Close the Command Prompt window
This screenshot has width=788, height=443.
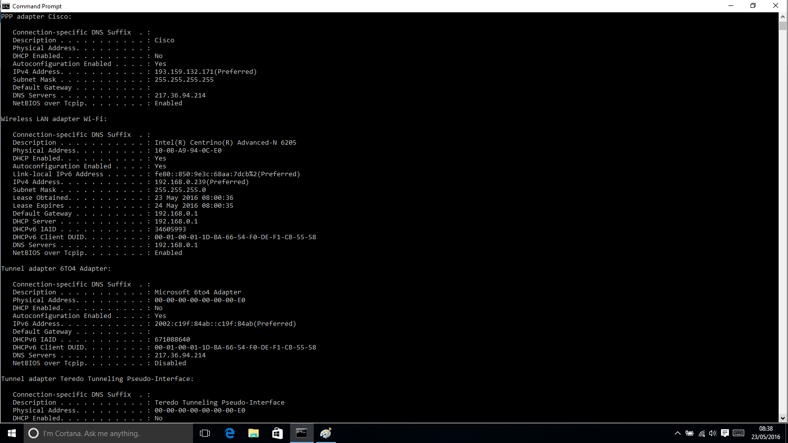click(776, 6)
